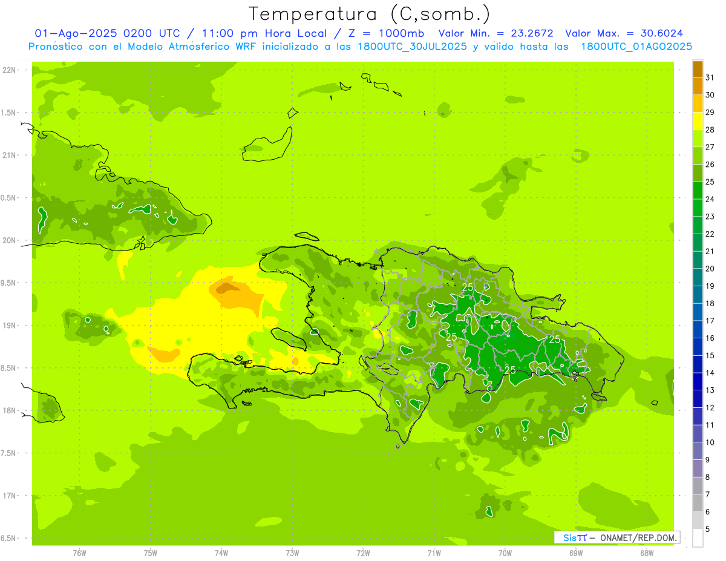726x561 pixels.
Task: Click the '76W' longitude label
Action: coord(79,553)
